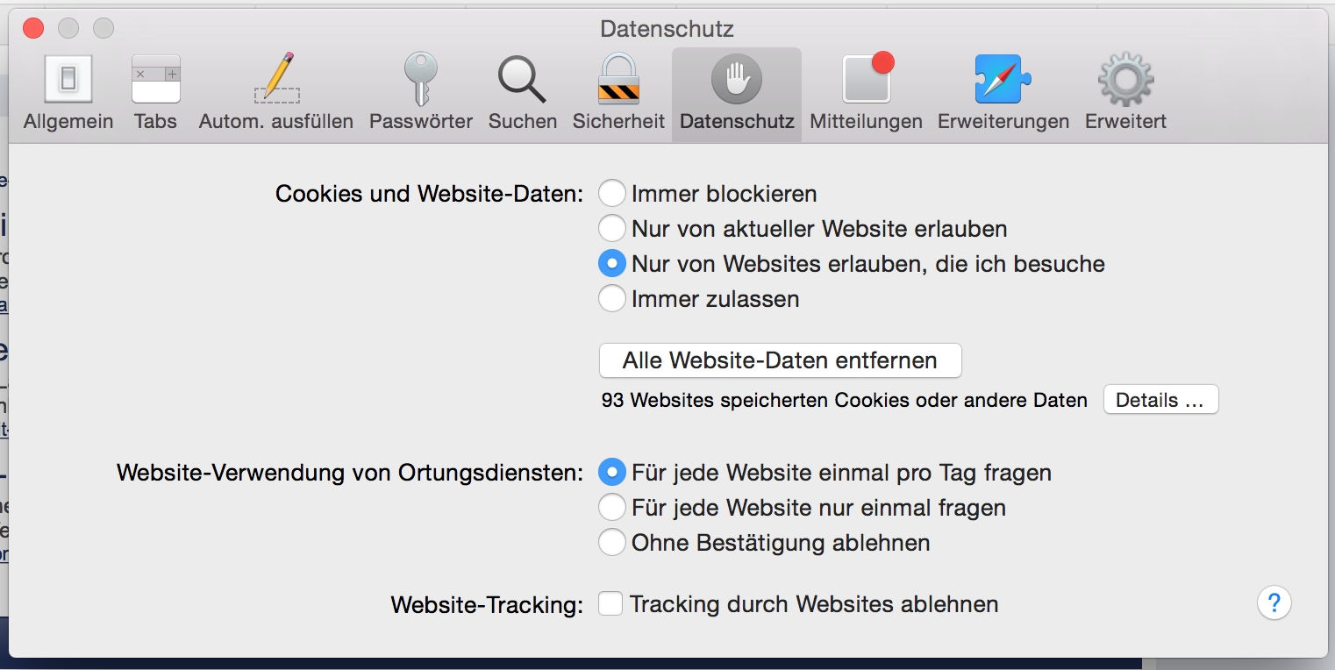
Task: Select Ohne Bestätigung ablehnen option
Action: [611, 543]
